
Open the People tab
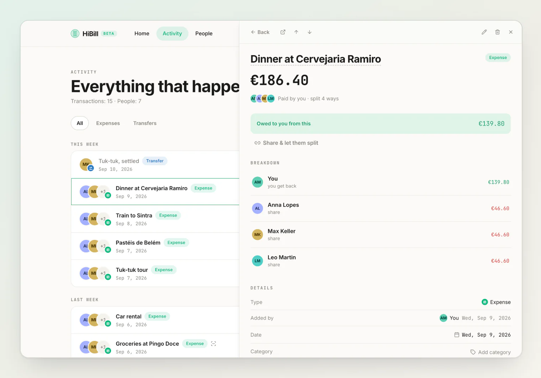click(204, 33)
